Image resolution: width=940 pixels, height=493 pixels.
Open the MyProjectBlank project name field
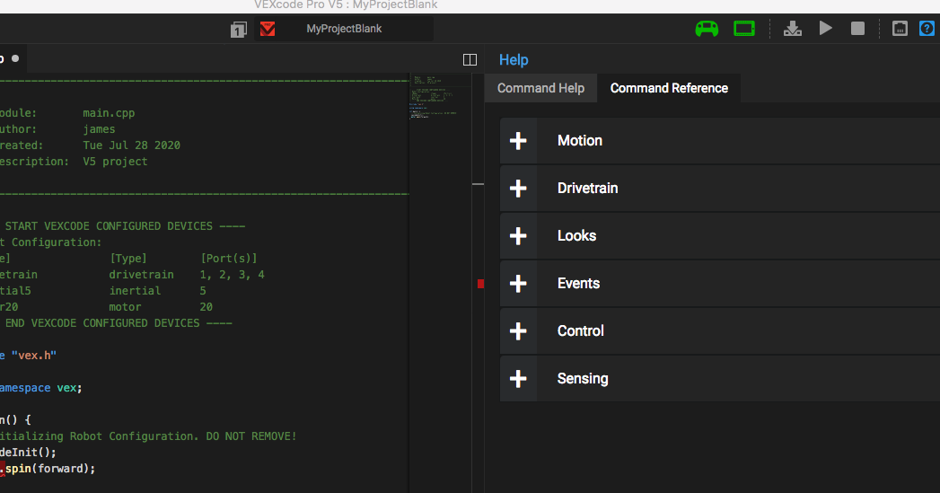[x=344, y=29]
